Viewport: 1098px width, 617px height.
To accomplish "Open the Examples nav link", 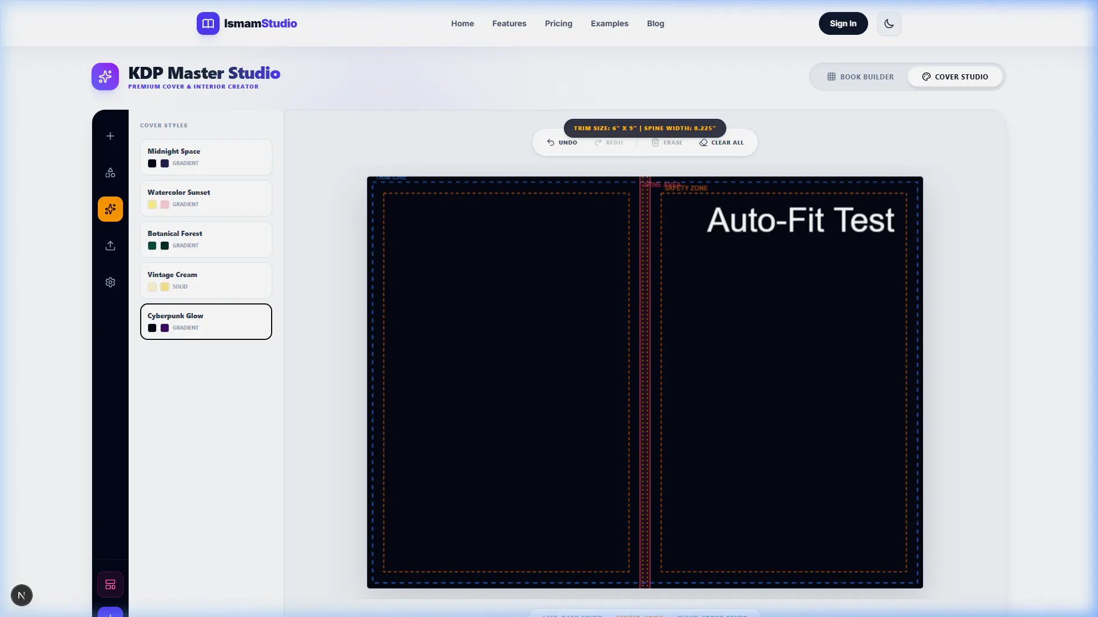I will point(610,23).
